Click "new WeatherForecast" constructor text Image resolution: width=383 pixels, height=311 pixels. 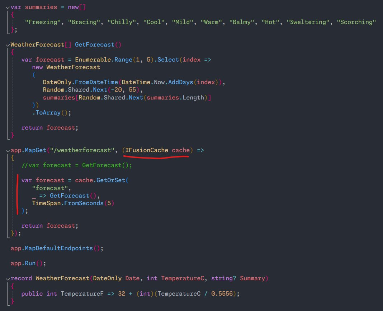[x=66, y=67]
